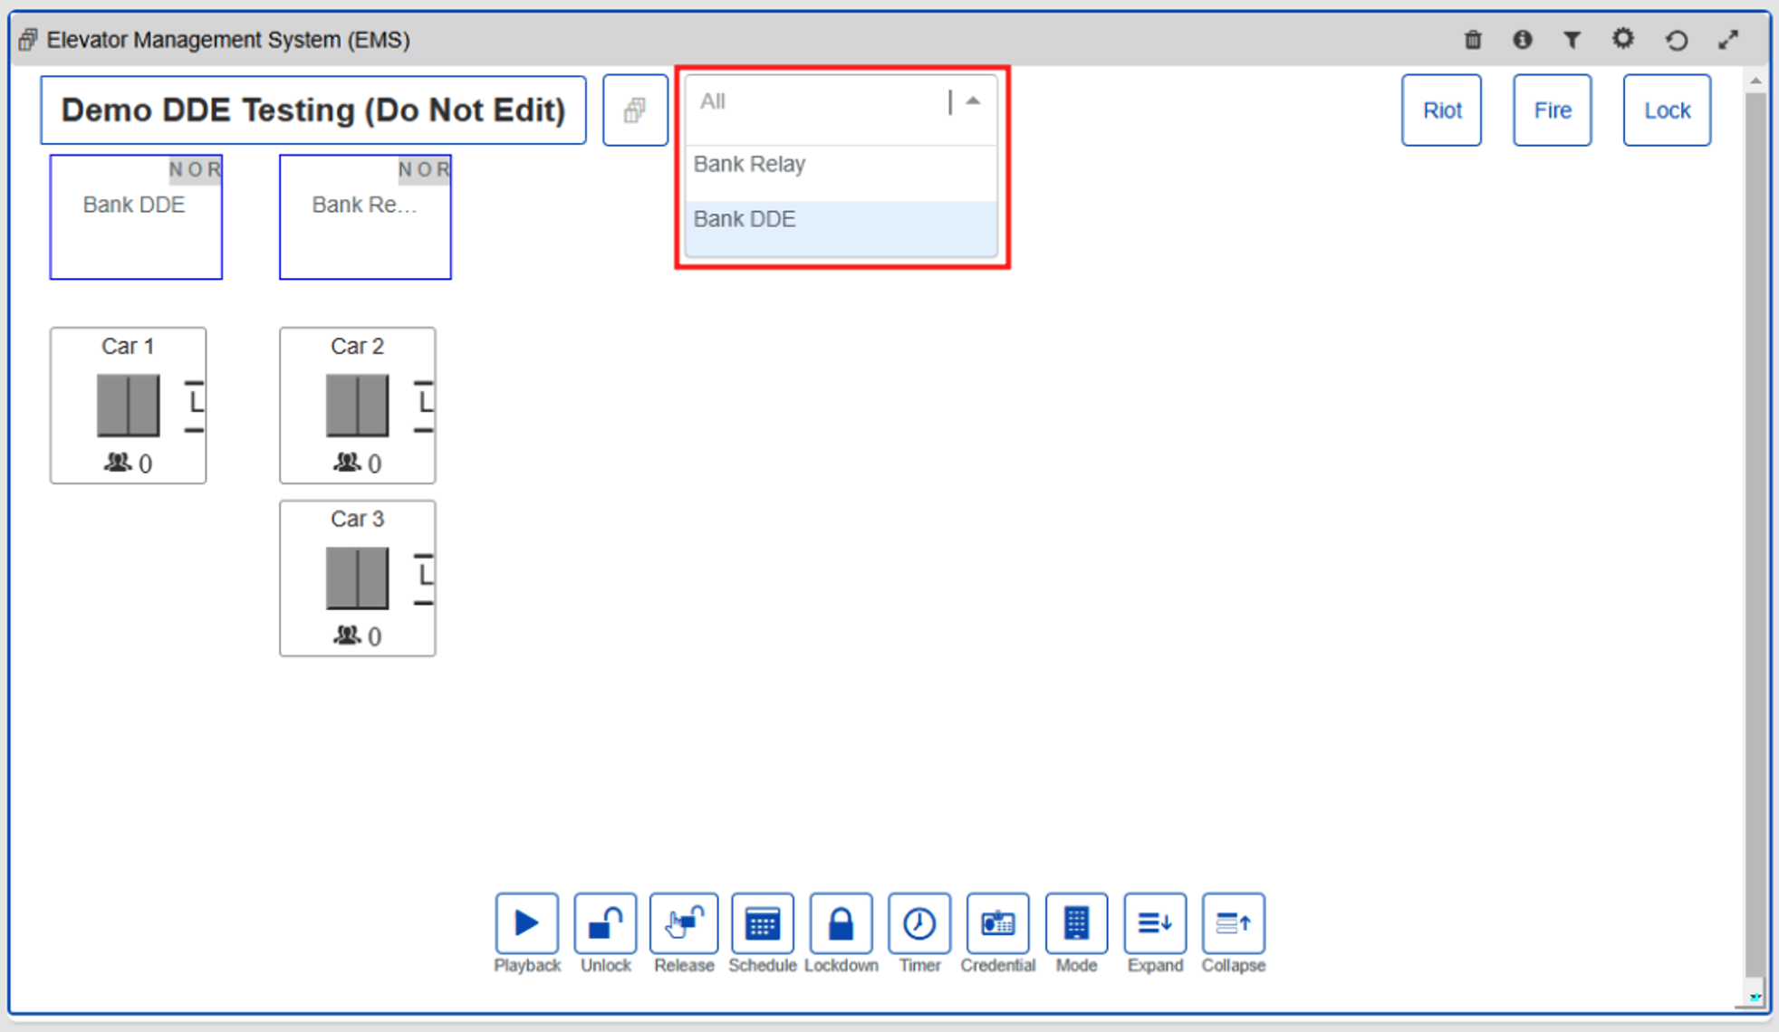Trigger the Lockdown icon

[841, 923]
